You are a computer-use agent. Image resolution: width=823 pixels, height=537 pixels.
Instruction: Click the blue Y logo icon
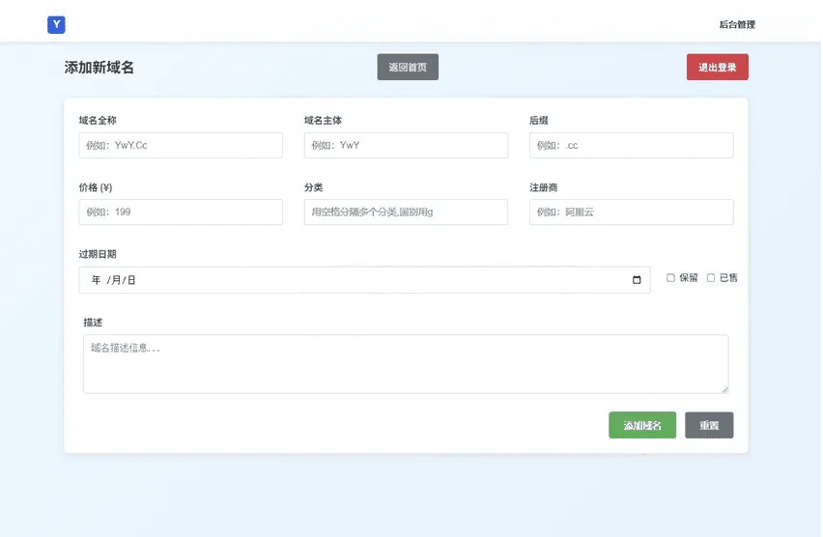click(56, 25)
